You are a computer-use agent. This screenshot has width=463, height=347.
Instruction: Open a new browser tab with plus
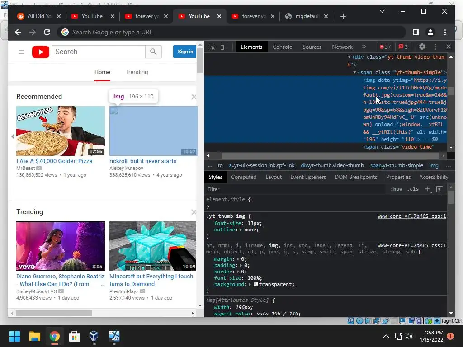pyautogui.click(x=343, y=16)
